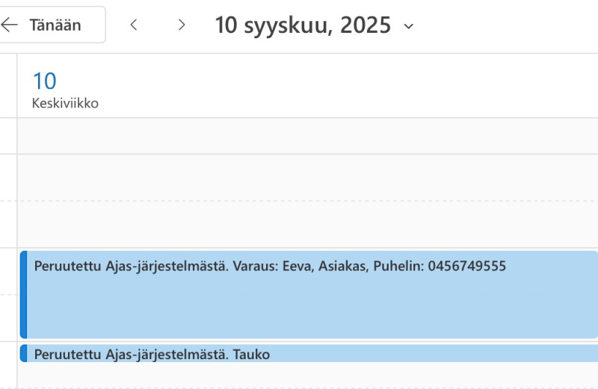The width and height of the screenshot is (598, 389).
Task: Open the cancelled Tauko event
Action: point(299,354)
